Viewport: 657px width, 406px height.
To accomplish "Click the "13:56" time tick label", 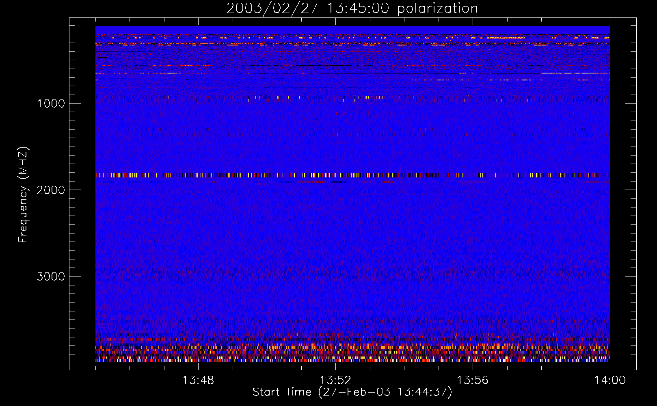I will coord(473,380).
